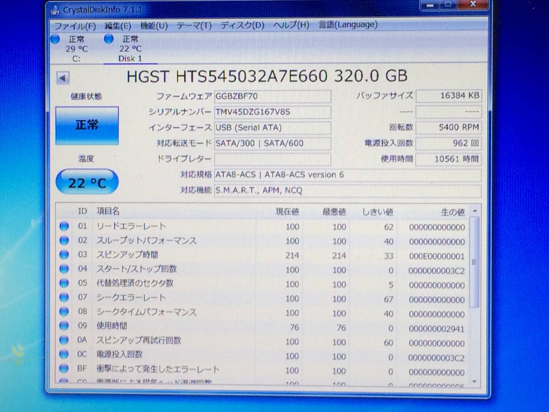Click the buffer size field 16384 KB

pyautogui.click(x=449, y=96)
